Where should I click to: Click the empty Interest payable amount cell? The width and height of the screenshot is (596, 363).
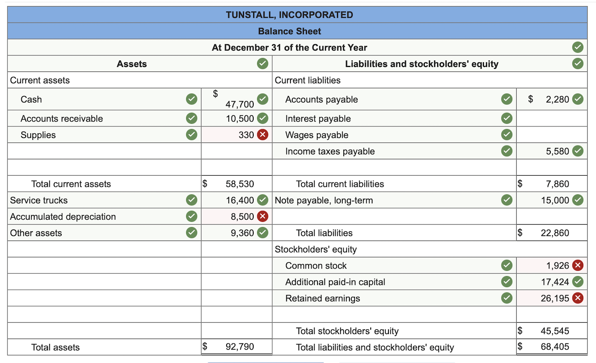[x=552, y=118]
